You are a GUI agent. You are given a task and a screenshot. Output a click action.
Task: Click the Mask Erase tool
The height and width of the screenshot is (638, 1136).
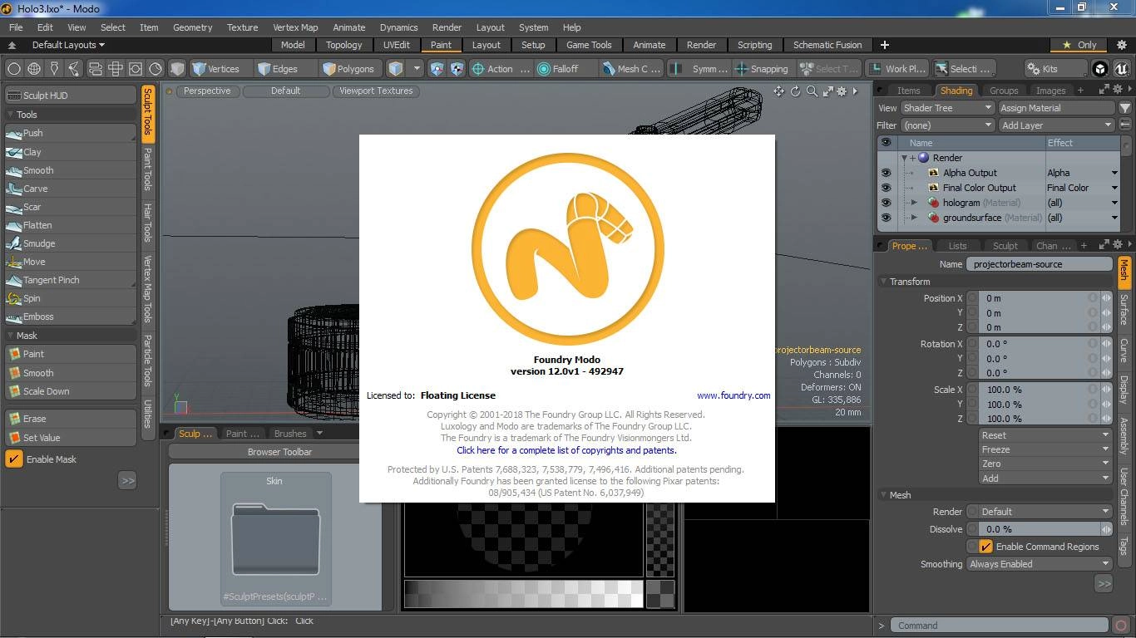click(x=70, y=419)
